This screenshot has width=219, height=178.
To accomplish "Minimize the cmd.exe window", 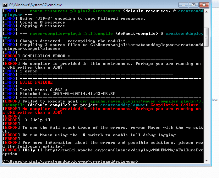I will coord(183,5).
